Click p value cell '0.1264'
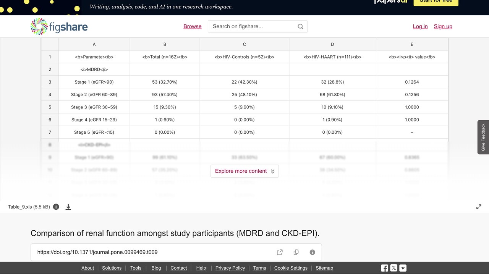The height and width of the screenshot is (275, 489). (412, 82)
